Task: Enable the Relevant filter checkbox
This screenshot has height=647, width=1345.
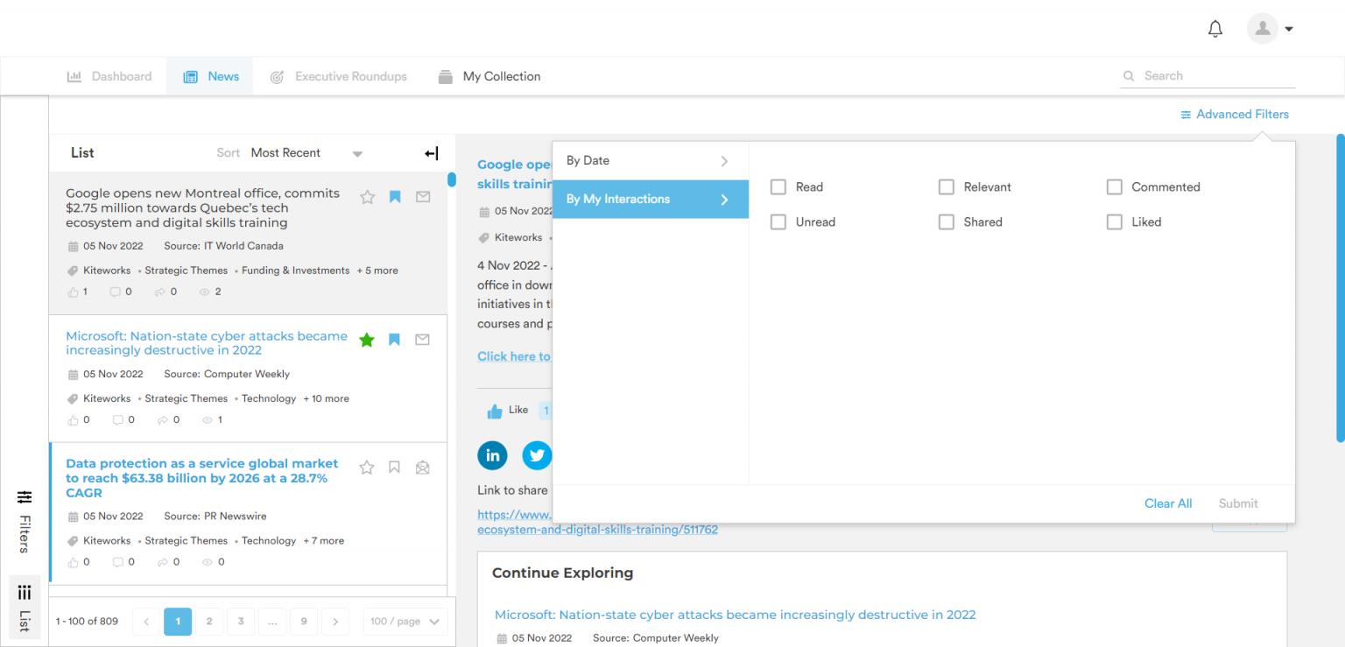Action: (x=946, y=186)
